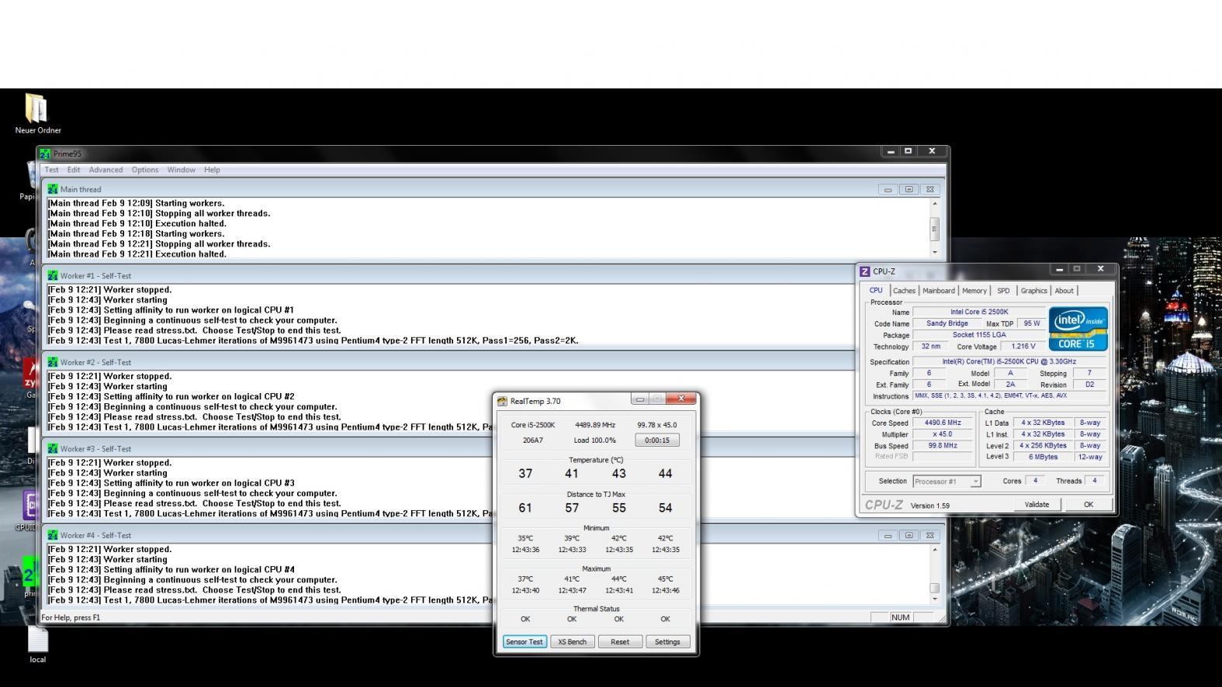
Task: Expand the Processor #1 selection dropdown
Action: tap(975, 482)
